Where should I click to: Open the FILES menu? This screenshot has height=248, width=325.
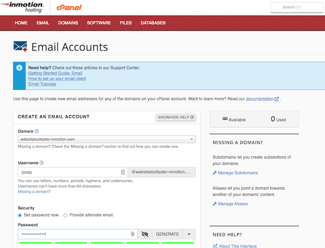(126, 23)
